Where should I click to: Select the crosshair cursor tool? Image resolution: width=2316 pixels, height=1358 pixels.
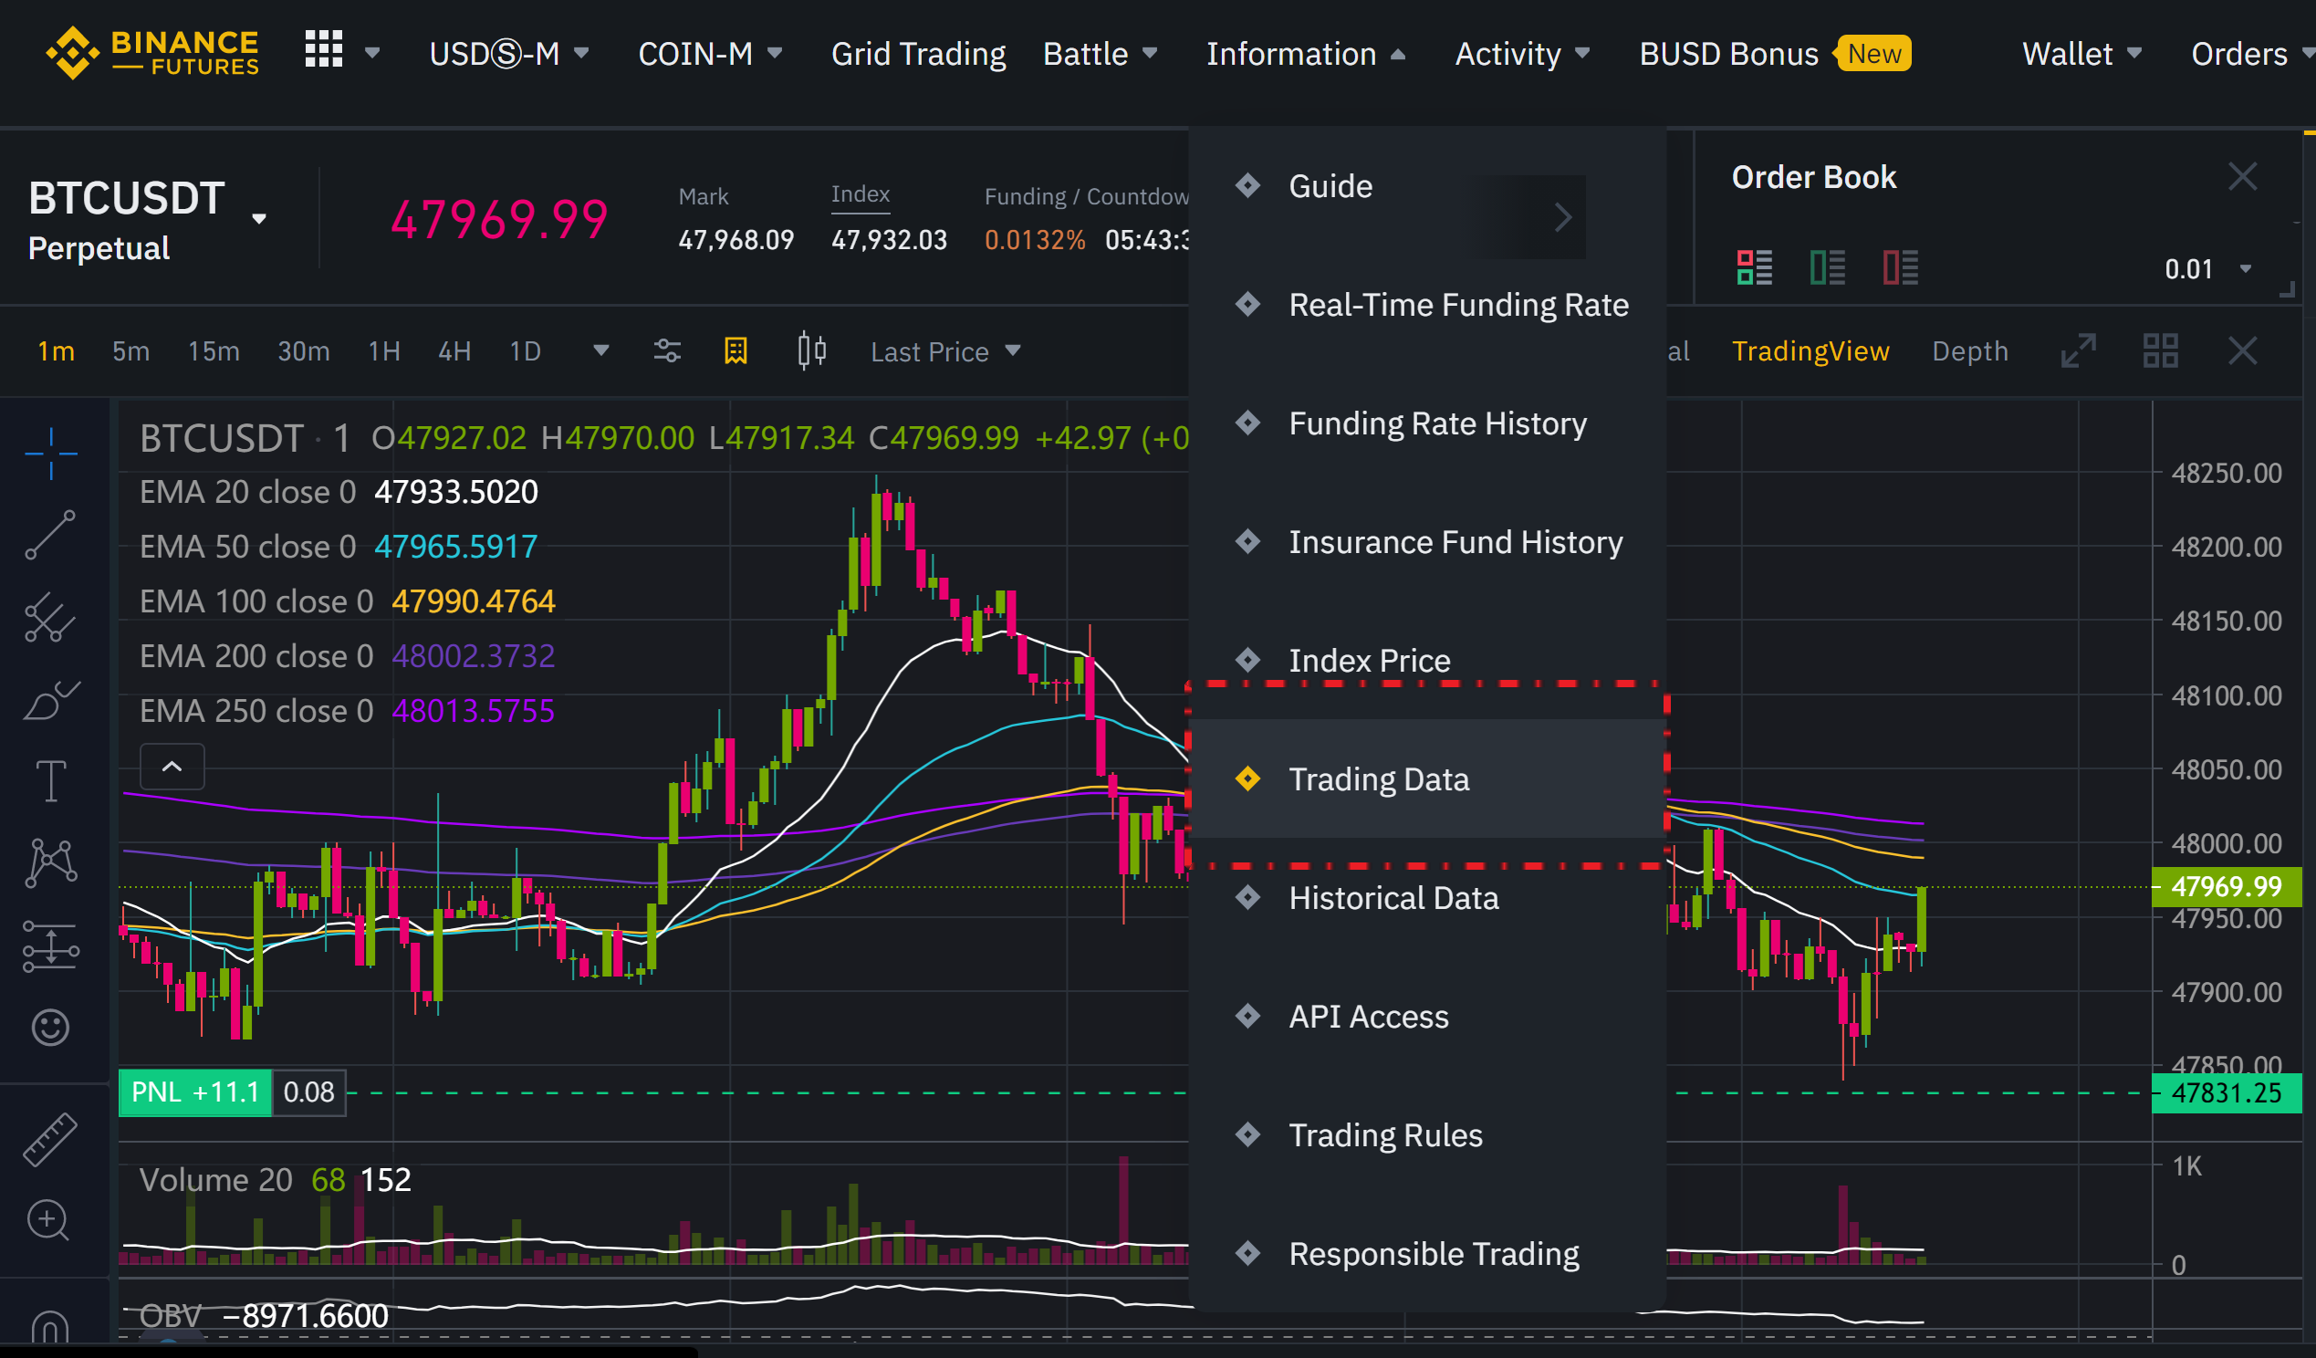[x=50, y=453]
